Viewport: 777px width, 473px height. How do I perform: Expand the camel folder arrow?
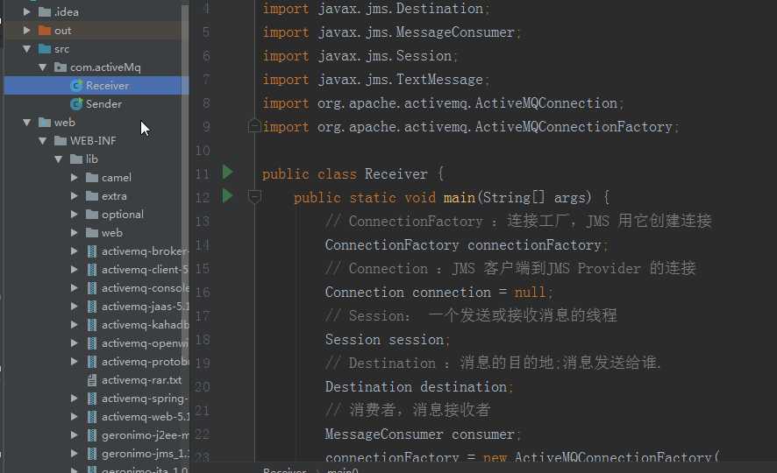pyautogui.click(x=75, y=177)
